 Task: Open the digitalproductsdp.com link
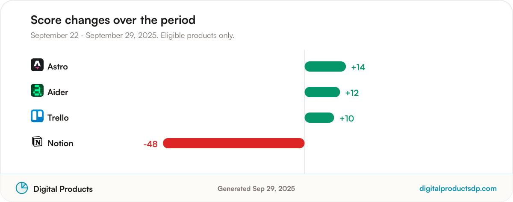click(x=458, y=188)
